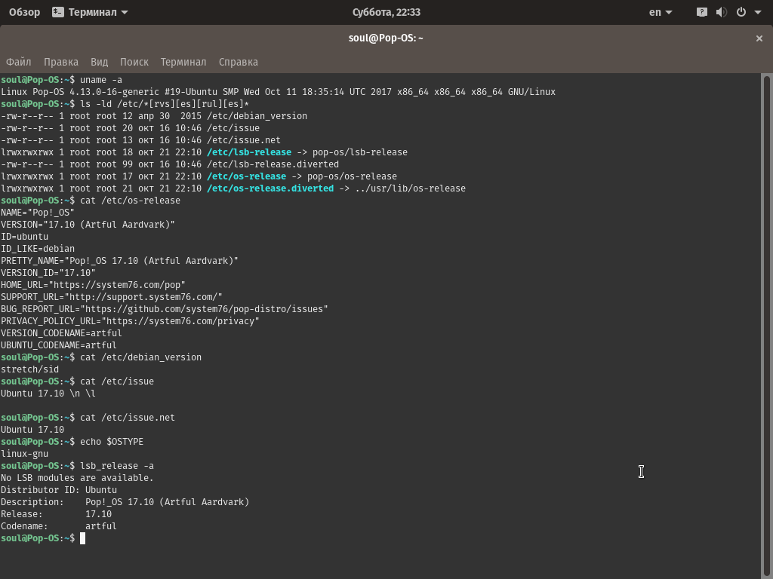
Task: Click the VERSION_CODENAME=artful line
Action: click(61, 333)
